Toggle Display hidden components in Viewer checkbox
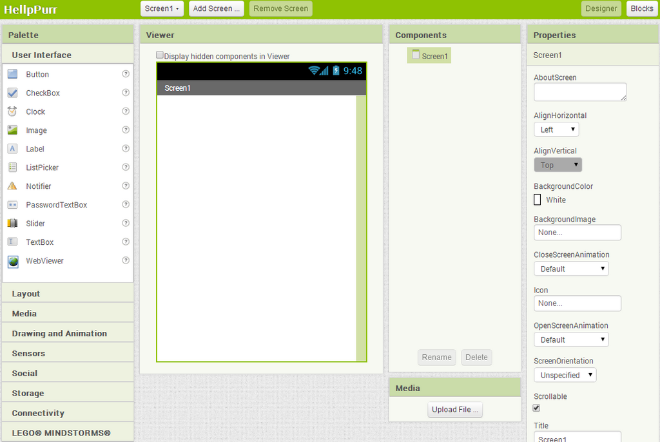 pyautogui.click(x=160, y=55)
